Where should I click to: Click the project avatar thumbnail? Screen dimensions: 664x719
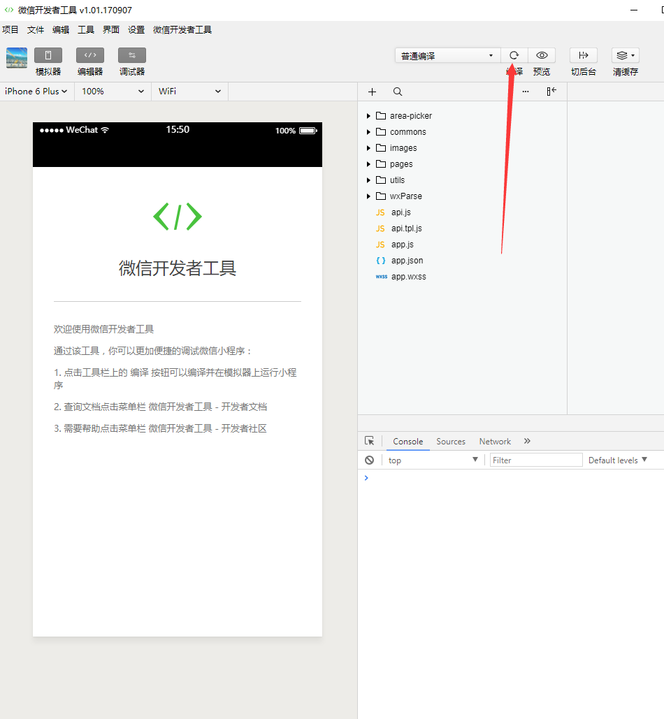17,58
